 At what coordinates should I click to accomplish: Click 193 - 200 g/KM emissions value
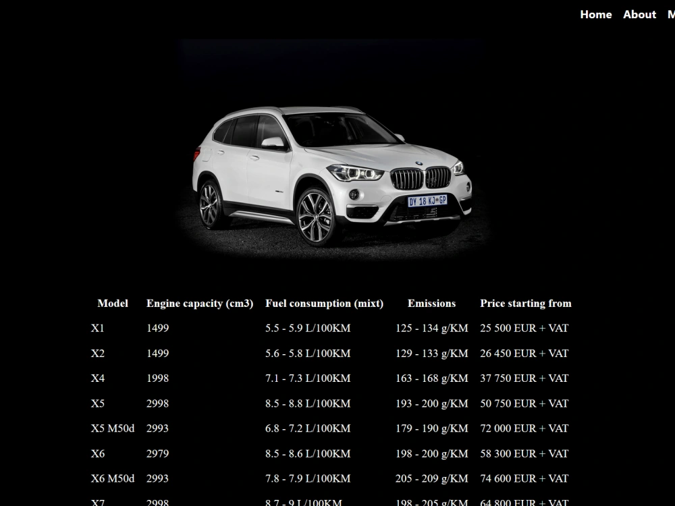pyautogui.click(x=432, y=403)
